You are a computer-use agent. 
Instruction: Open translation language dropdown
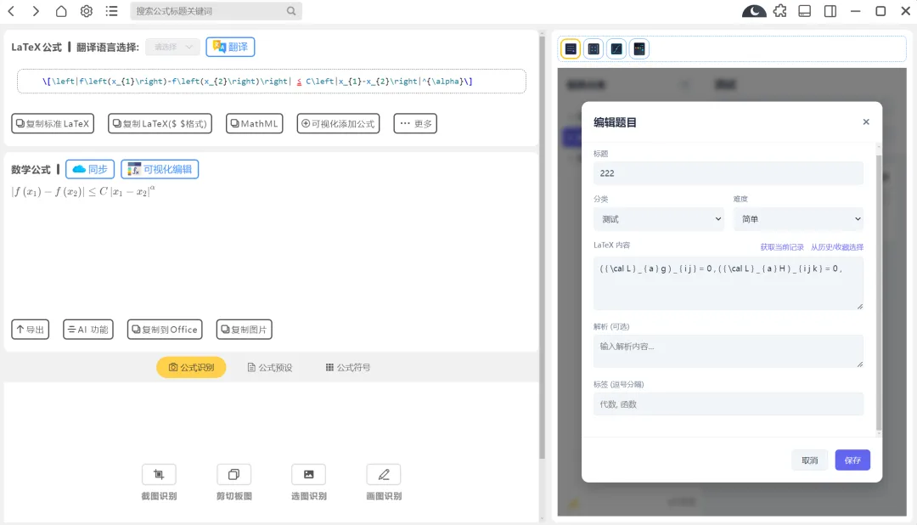pos(172,47)
